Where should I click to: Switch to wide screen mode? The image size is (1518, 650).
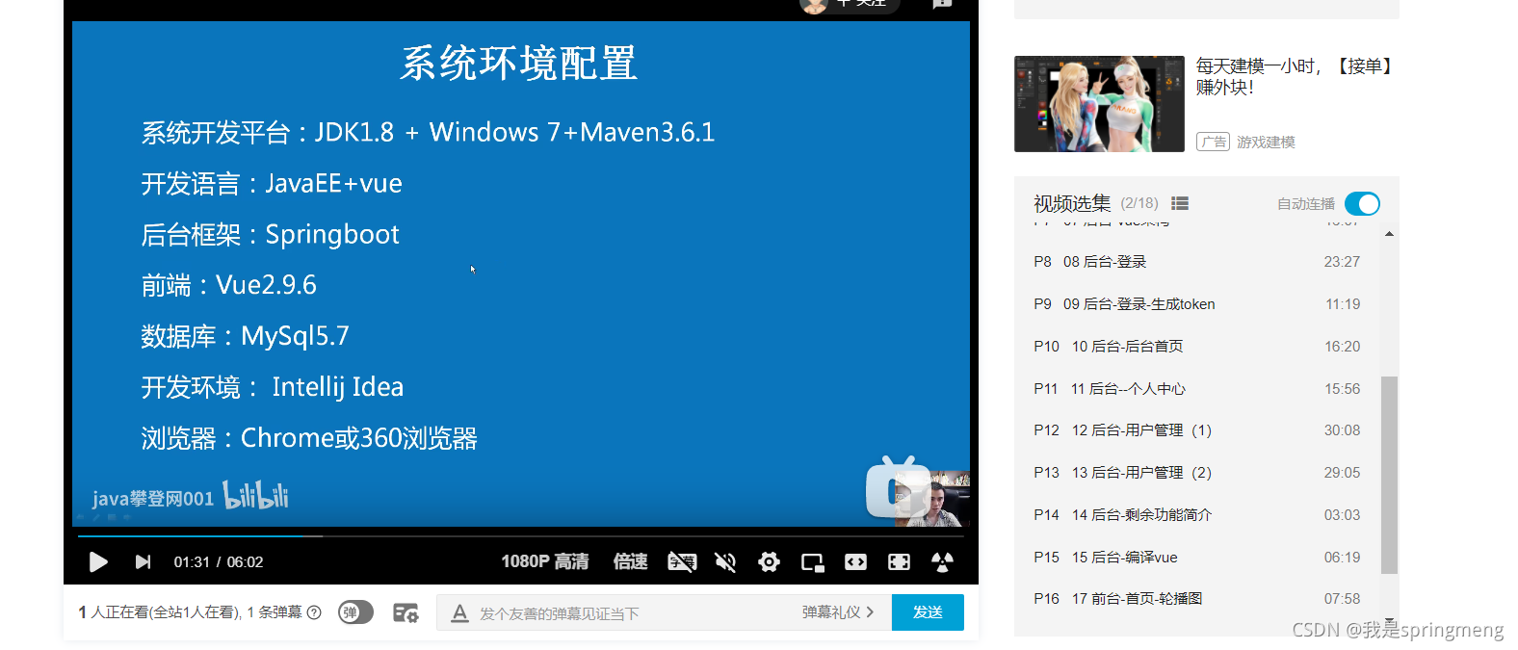tap(855, 561)
